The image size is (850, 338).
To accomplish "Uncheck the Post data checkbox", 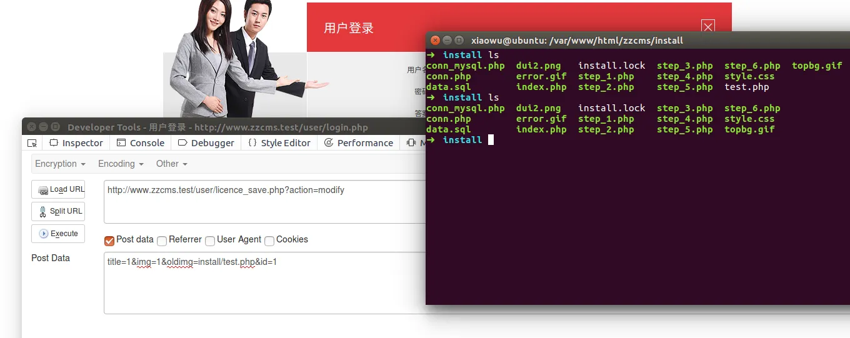I will [x=109, y=241].
